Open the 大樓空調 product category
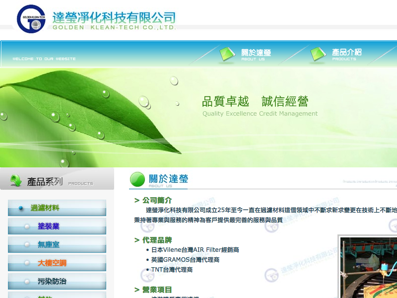 click(52, 263)
